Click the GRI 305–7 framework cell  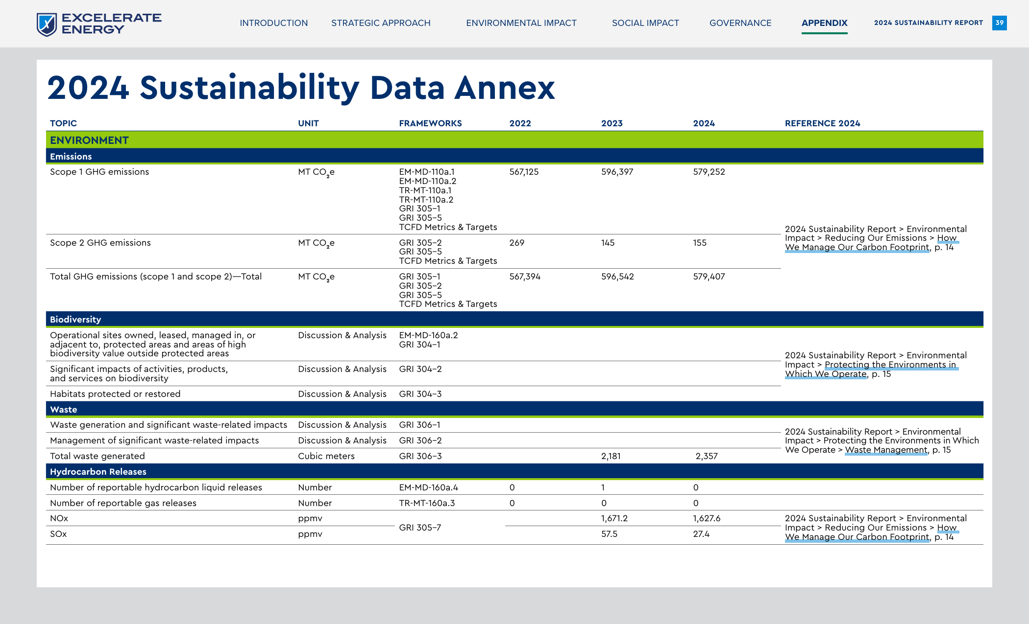[x=420, y=528]
